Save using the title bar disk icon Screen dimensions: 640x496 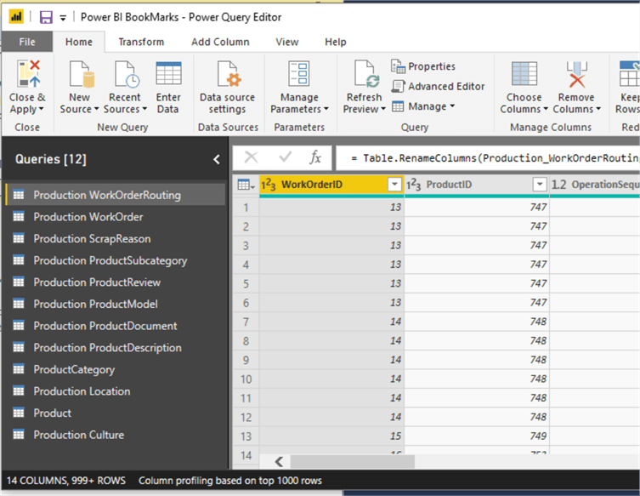point(45,17)
